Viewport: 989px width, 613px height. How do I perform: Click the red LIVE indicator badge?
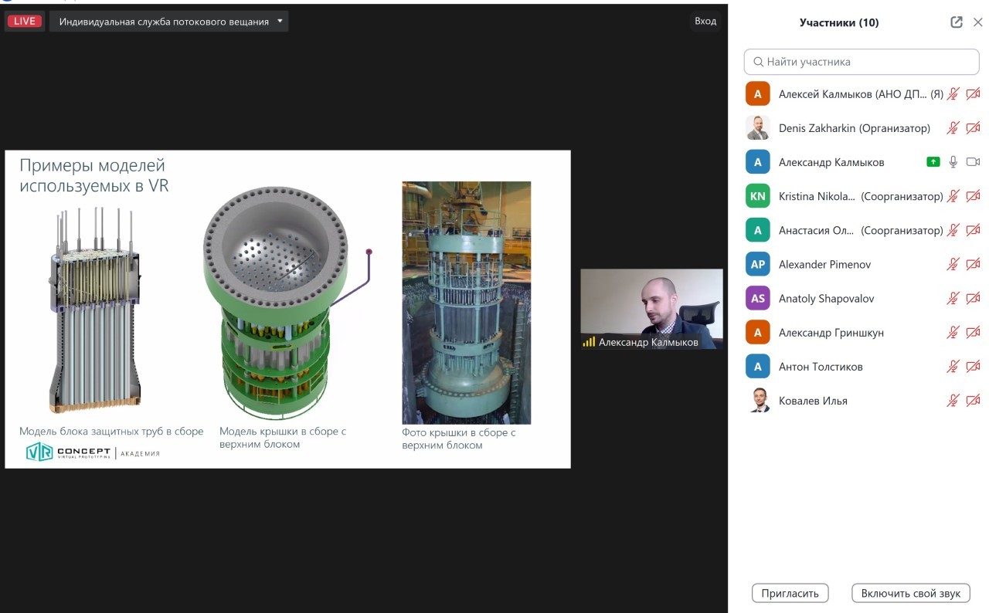click(x=25, y=22)
